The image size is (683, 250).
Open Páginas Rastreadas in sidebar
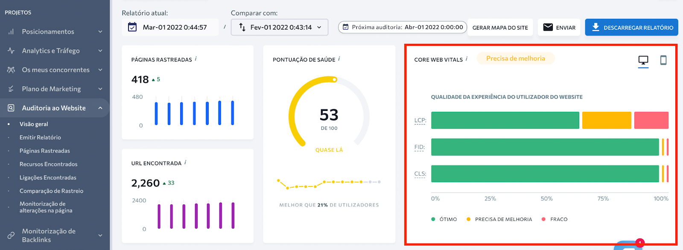(x=45, y=151)
